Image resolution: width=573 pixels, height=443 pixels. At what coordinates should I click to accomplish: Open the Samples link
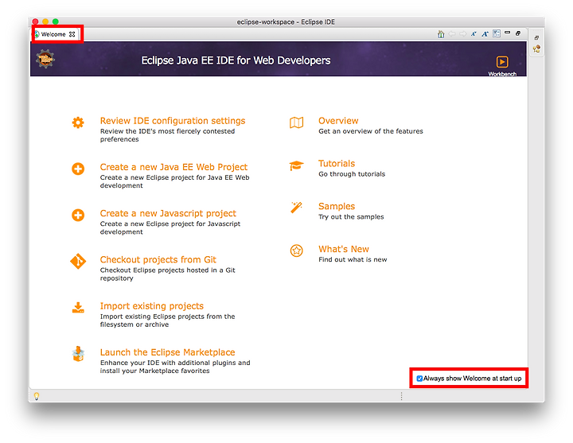point(337,206)
